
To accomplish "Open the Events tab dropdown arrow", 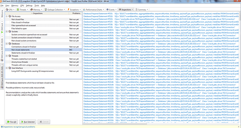I will click(116, 9).
